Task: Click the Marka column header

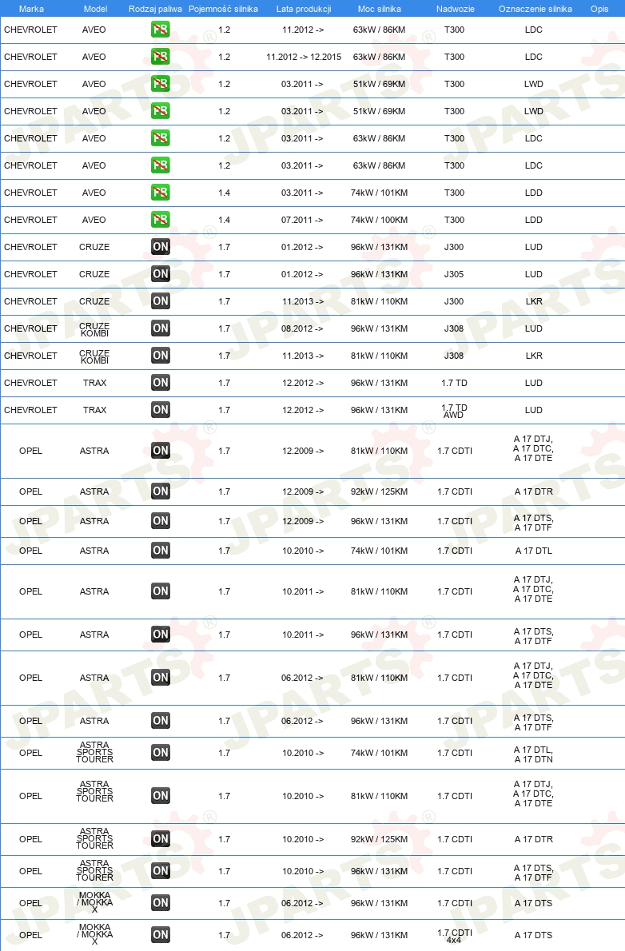Action: (x=31, y=9)
